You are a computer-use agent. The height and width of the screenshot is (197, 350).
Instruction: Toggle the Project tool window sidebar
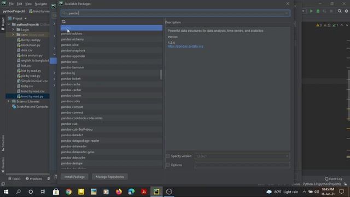[3, 24]
